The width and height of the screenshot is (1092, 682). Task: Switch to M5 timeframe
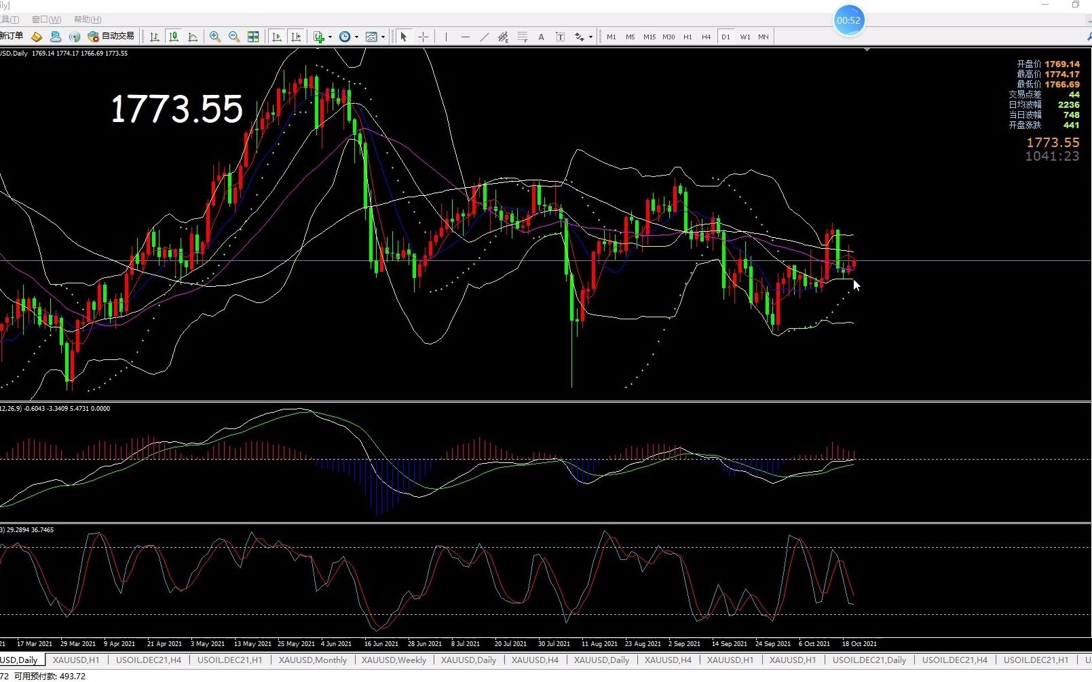(630, 37)
